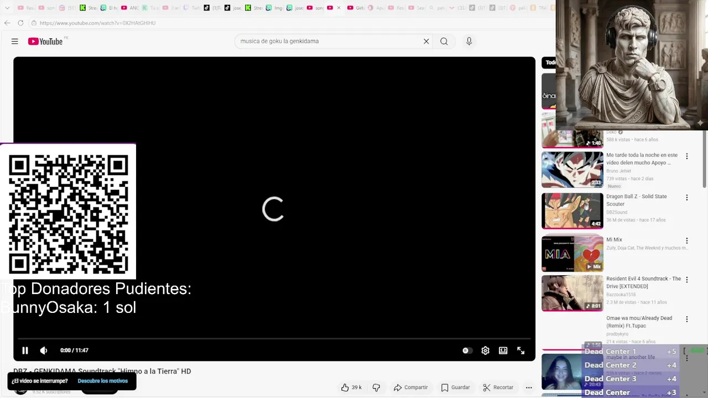Open more actions three-dot menu below video
Viewport: 708px width, 398px height.
point(529,387)
